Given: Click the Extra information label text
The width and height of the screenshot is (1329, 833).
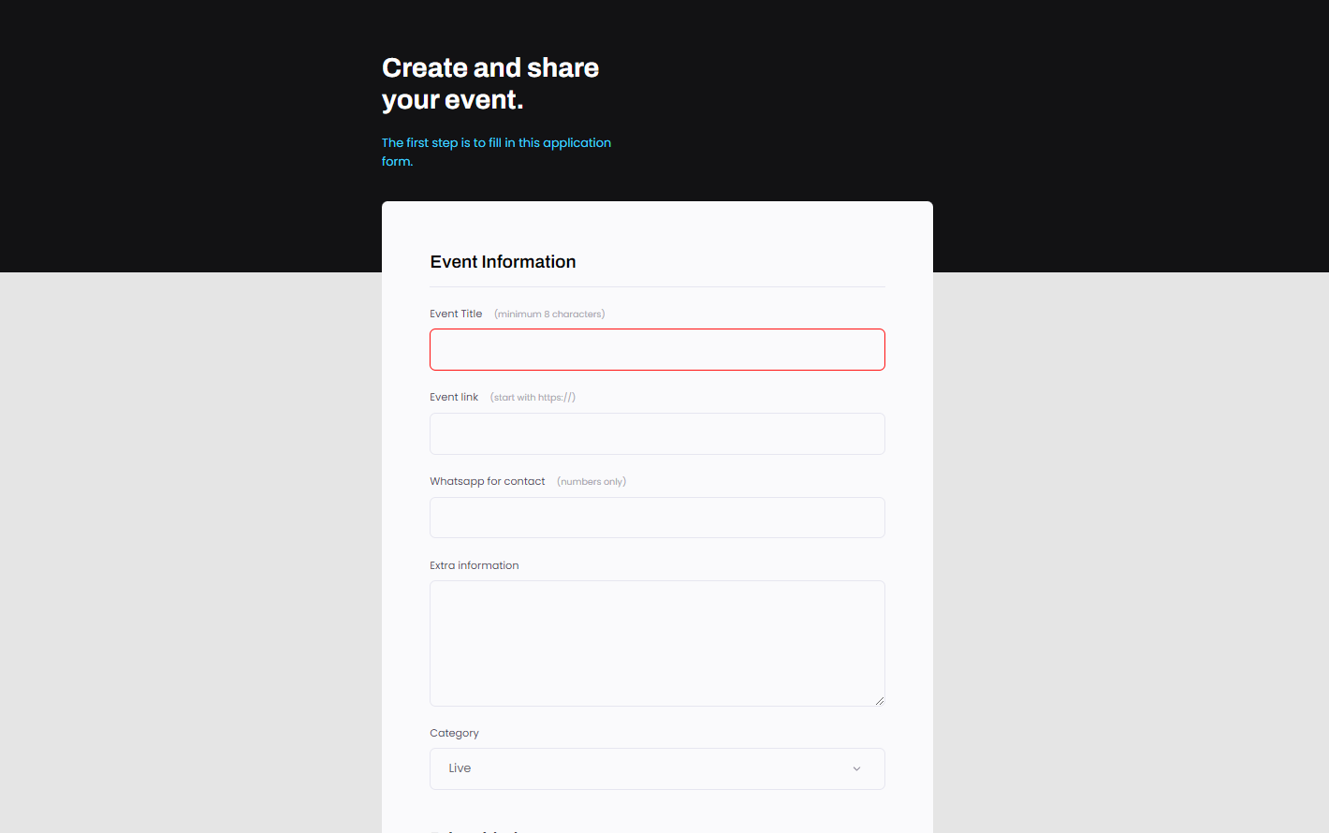Looking at the screenshot, I should tap(475, 564).
